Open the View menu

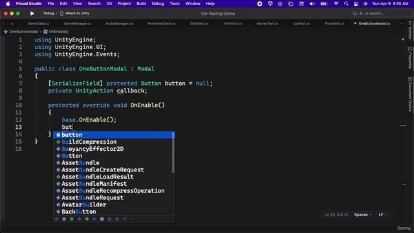click(78, 4)
